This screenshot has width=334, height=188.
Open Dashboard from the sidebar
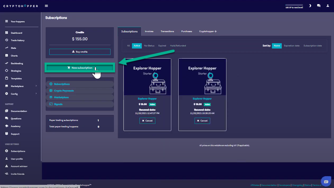(16, 33)
